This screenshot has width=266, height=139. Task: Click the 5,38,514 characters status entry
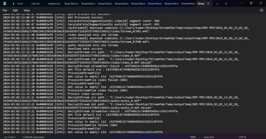34,137
